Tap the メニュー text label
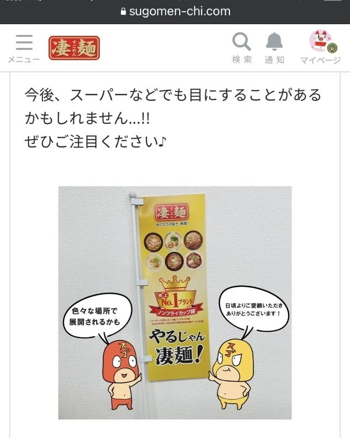This screenshot has width=350, height=438. 24,60
